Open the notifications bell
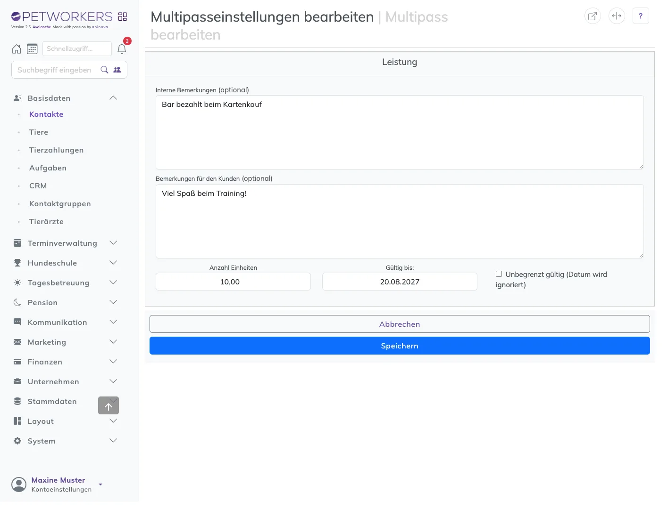Viewport: 668px width, 509px height. pos(122,49)
